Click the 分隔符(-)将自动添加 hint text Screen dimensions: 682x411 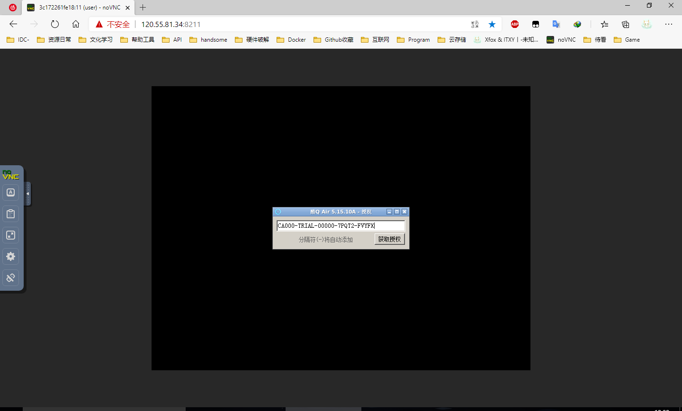click(x=326, y=240)
